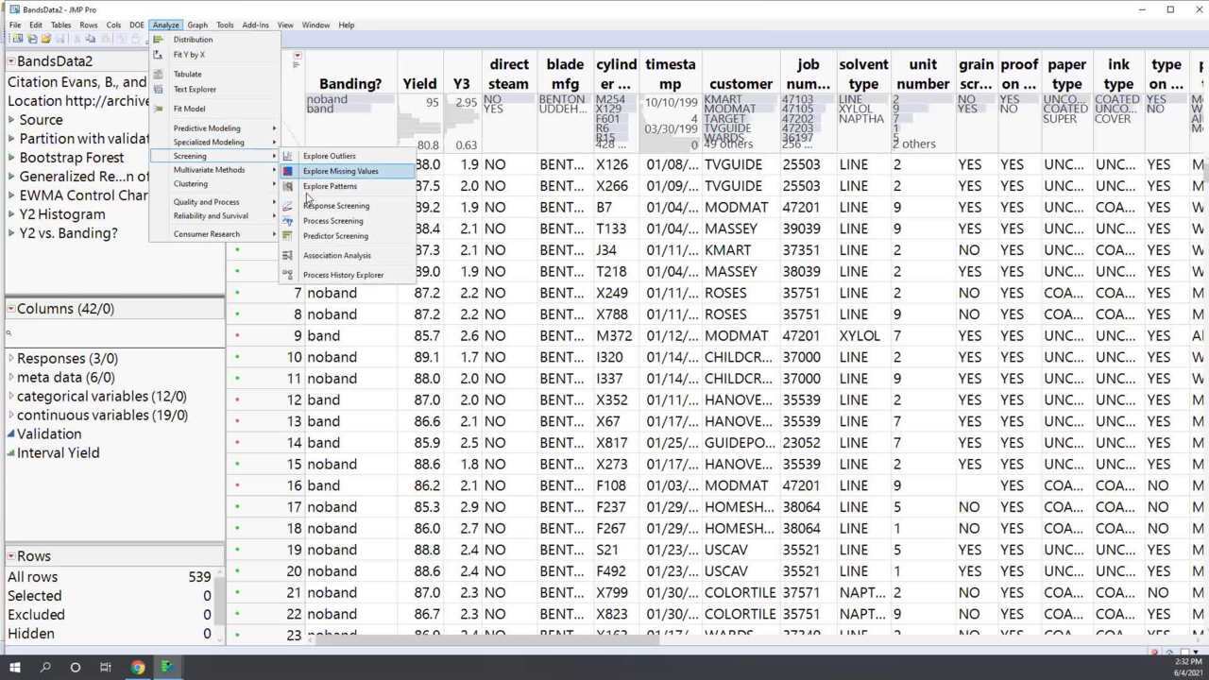Image resolution: width=1209 pixels, height=680 pixels.
Task: Click the Association Analysis icon
Action: pyautogui.click(x=288, y=256)
